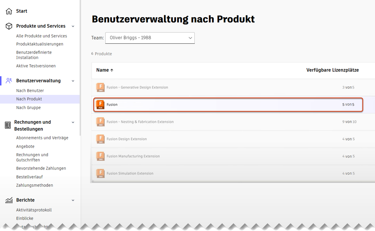Click the Fusion Manufacturing Extension icon

(100, 156)
